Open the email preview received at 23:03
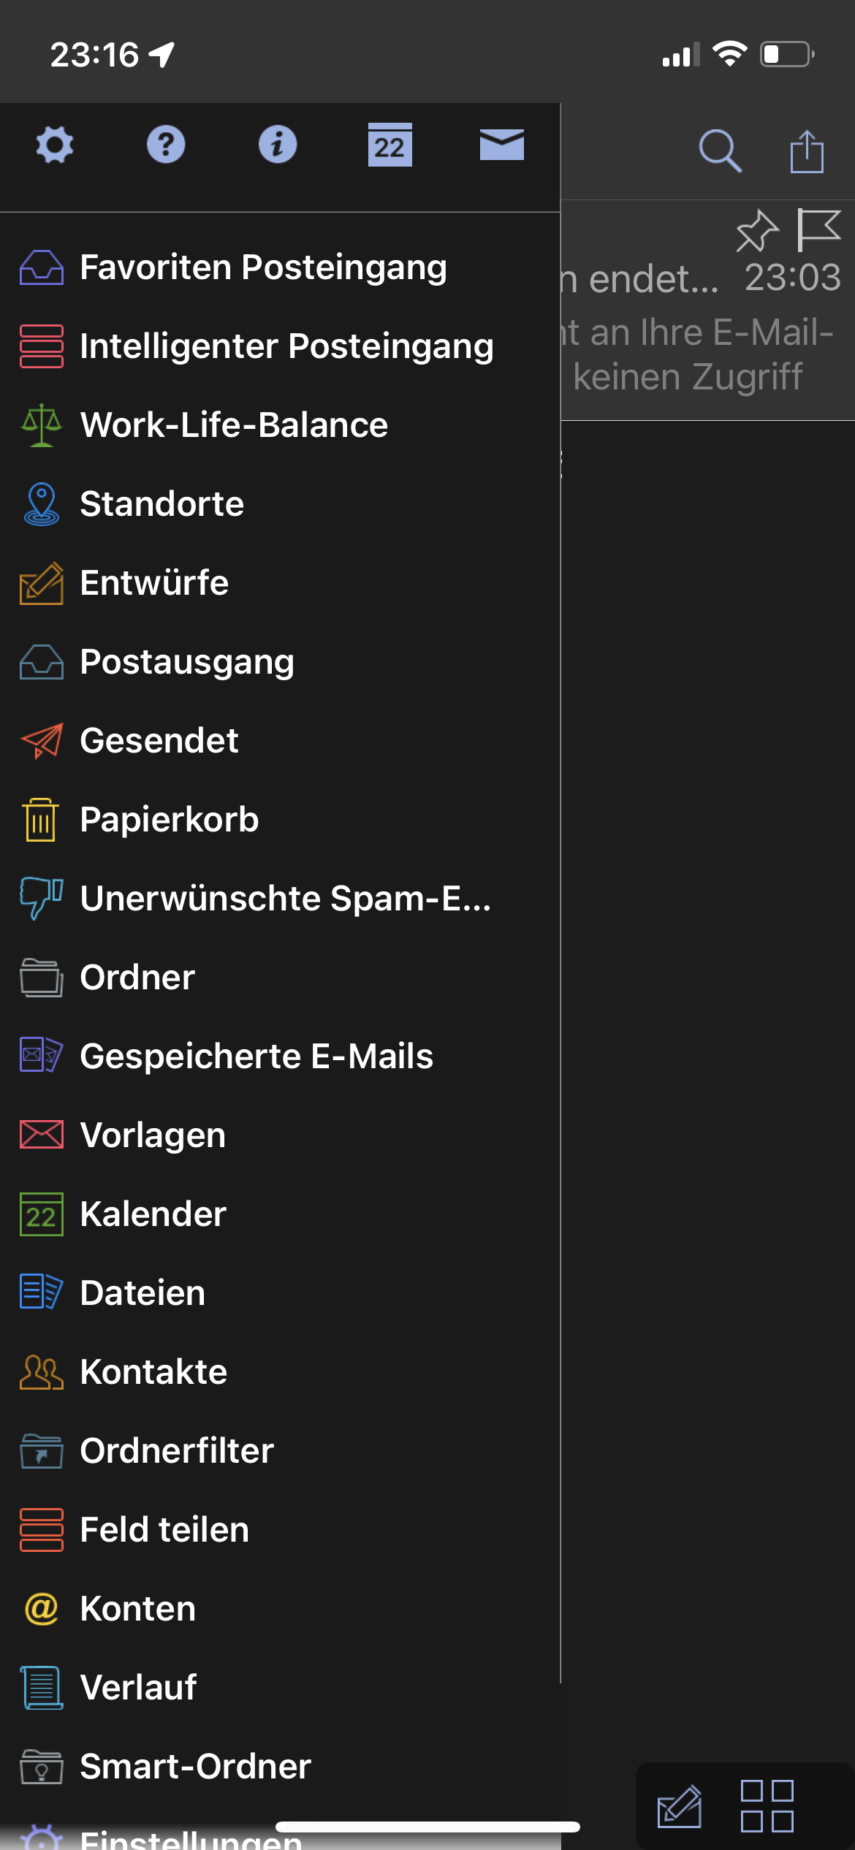 (702, 329)
